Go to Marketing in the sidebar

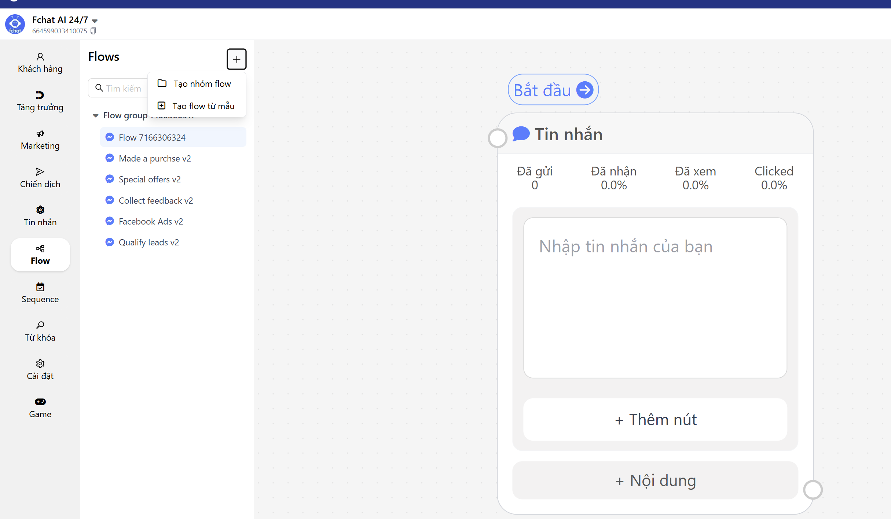pyautogui.click(x=40, y=140)
